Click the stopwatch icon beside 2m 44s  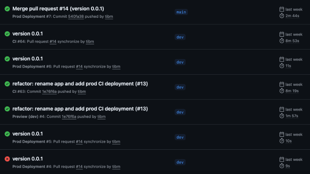(x=282, y=15)
